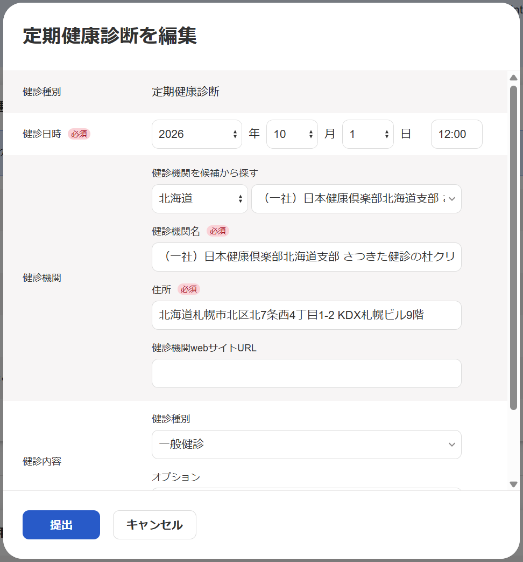Click the scrollbar up arrow
This screenshot has height=562, width=523.
[513, 78]
